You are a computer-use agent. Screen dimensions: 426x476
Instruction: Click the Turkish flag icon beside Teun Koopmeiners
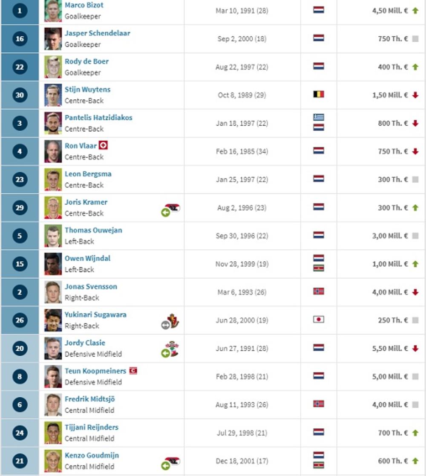pos(133,371)
